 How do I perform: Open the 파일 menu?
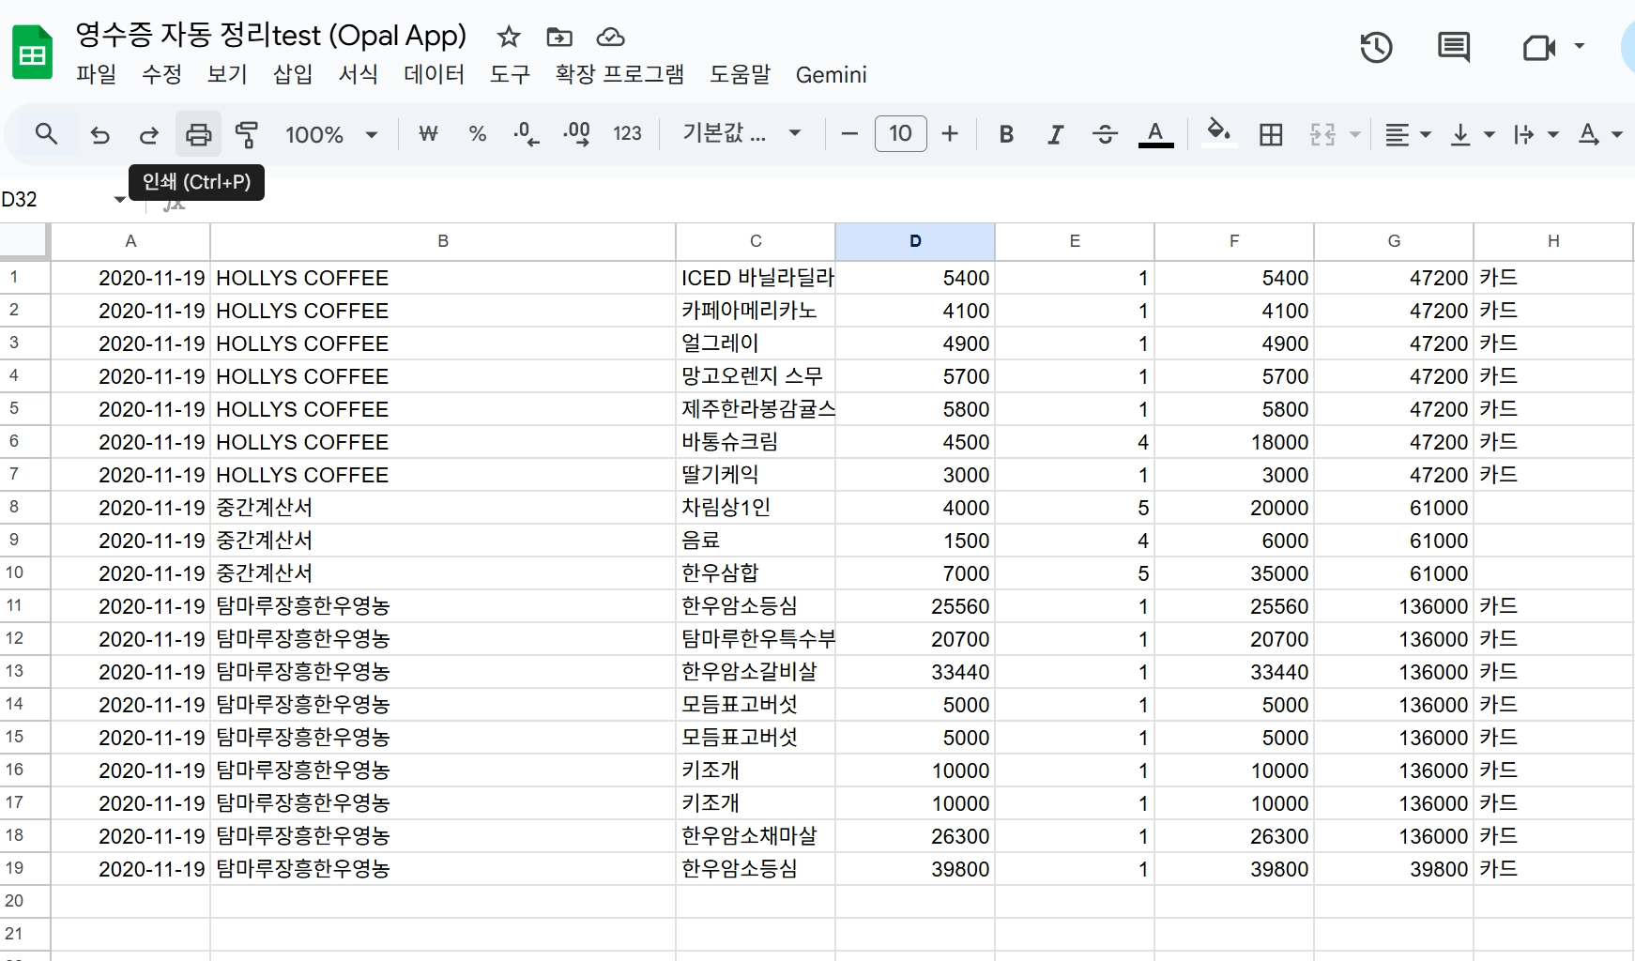(97, 74)
